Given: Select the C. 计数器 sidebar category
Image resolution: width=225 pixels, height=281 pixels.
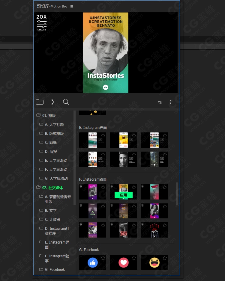Looking at the screenshot, I should 52,219.
